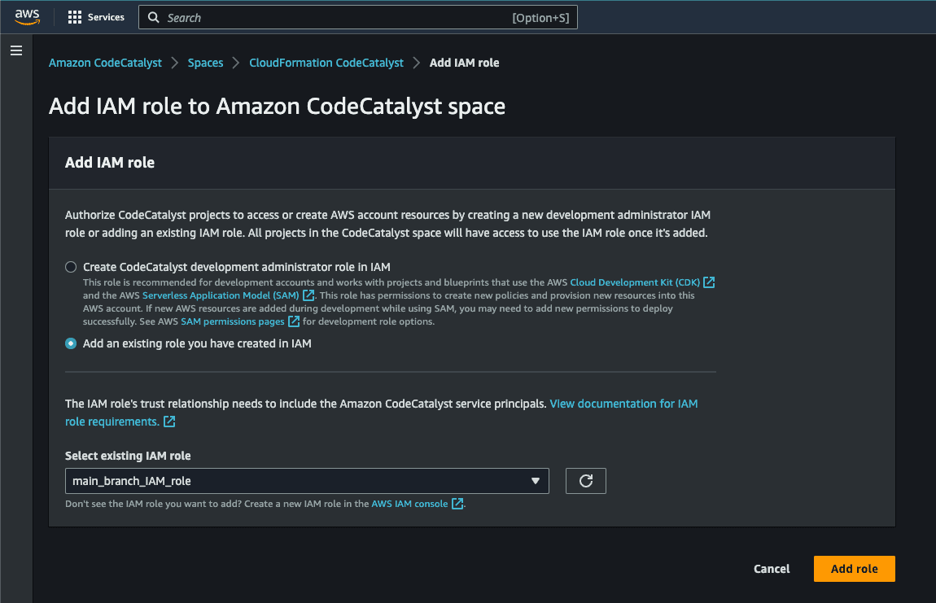This screenshot has height=603, width=936.
Task: Refresh the IAM role list
Action: (x=585, y=481)
